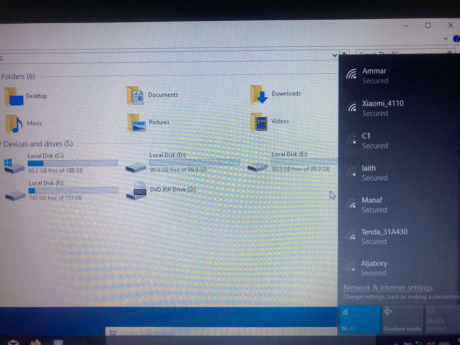The image size is (460, 345).
Task: Select the DVD RW Drive (G:)
Action: click(x=162, y=190)
